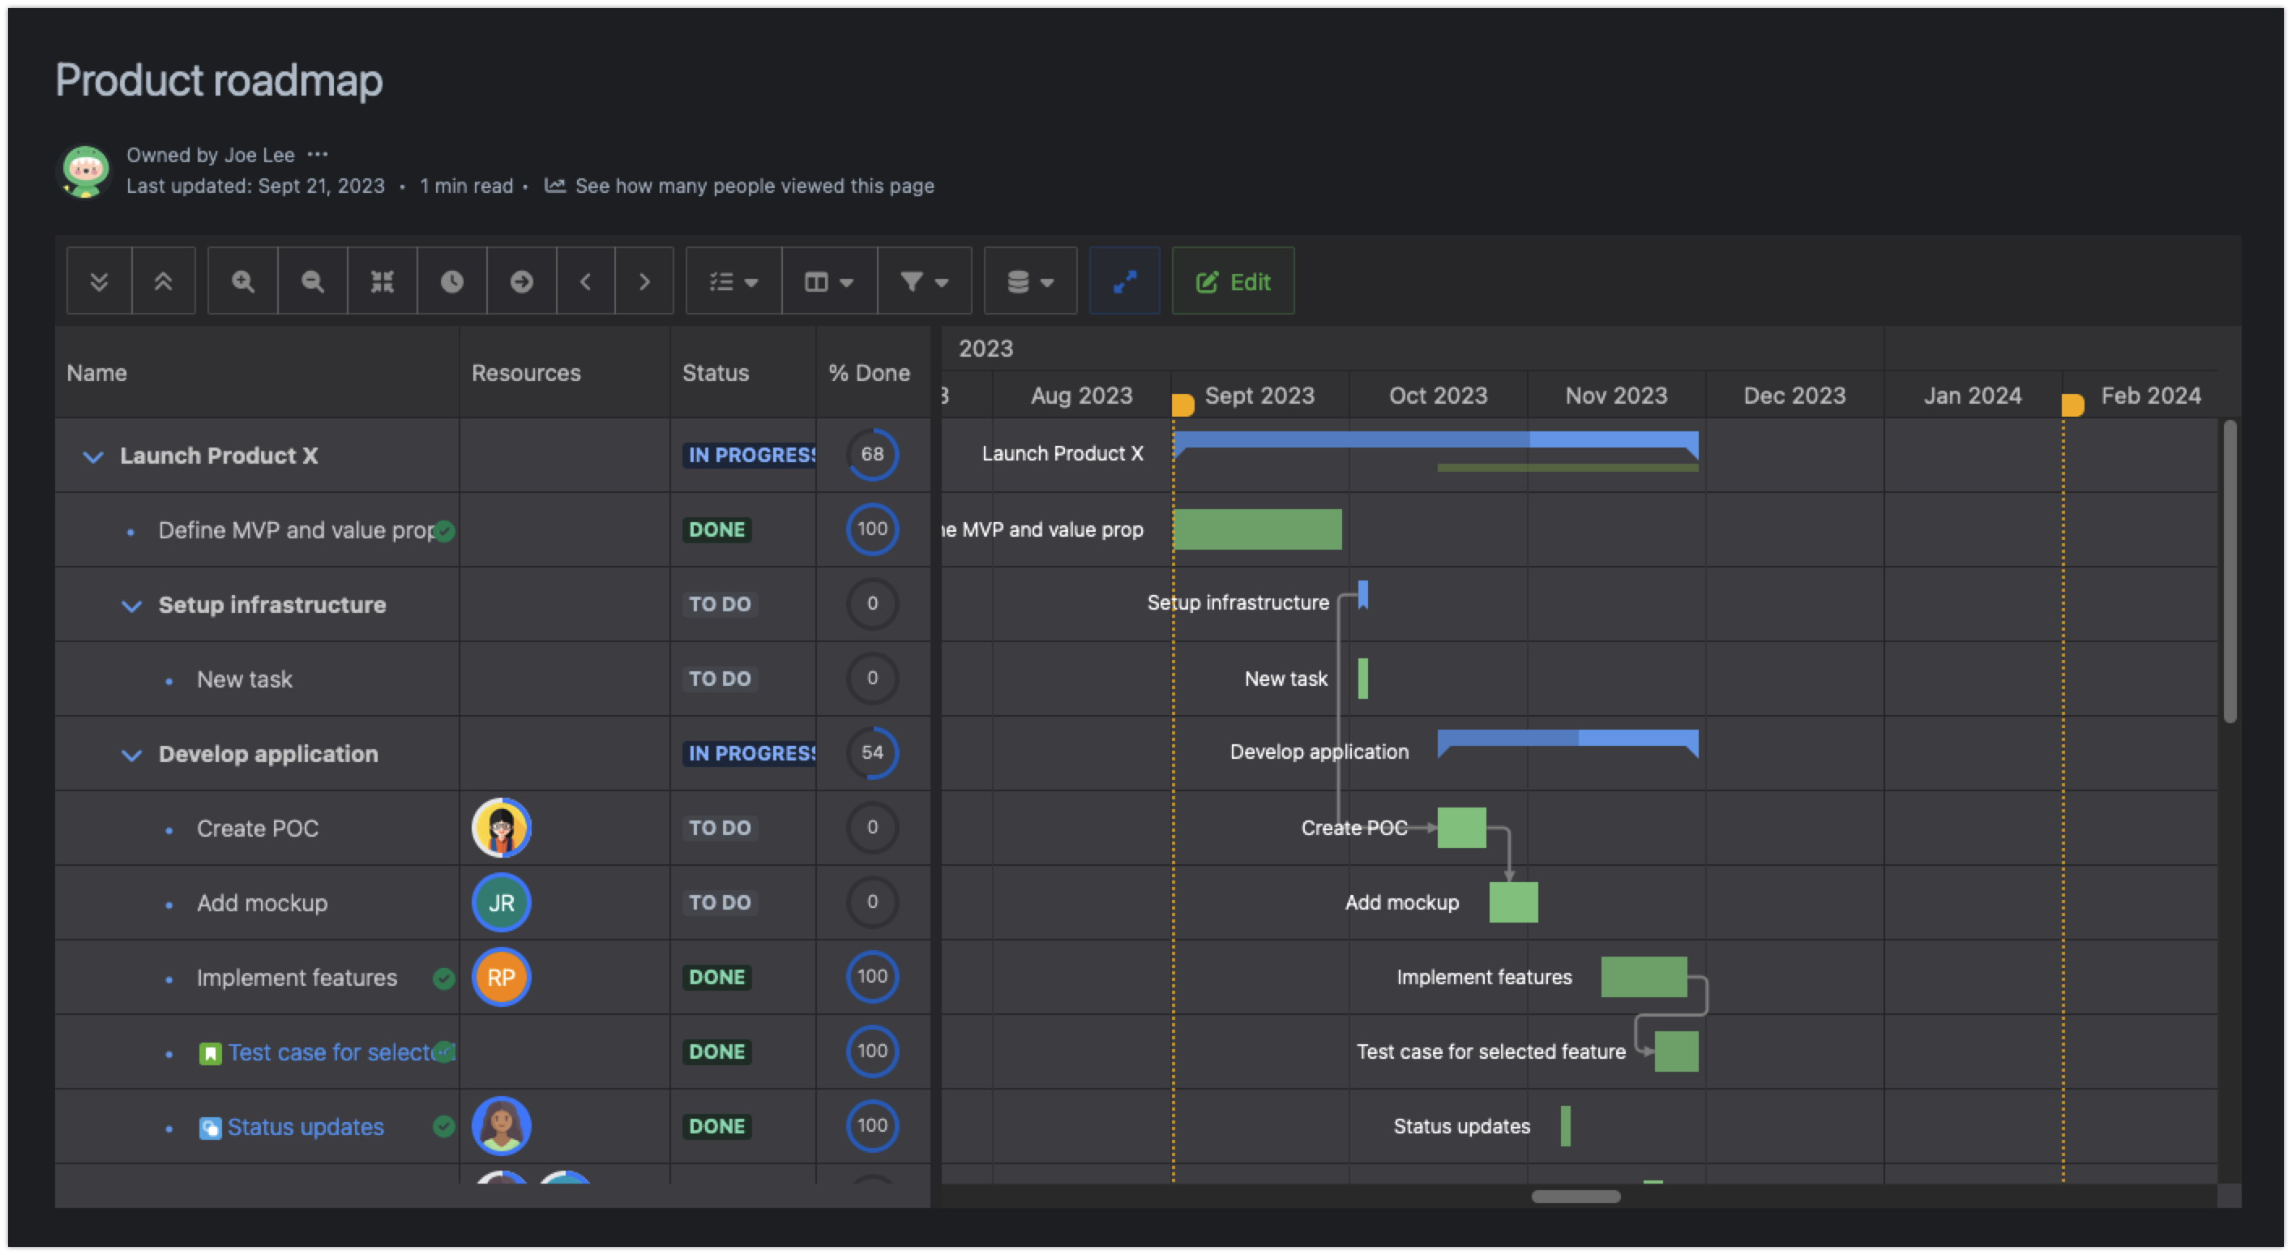The width and height of the screenshot is (2292, 1255).
Task: Enter fullscreen mode with the blue expand icon
Action: tap(1124, 281)
